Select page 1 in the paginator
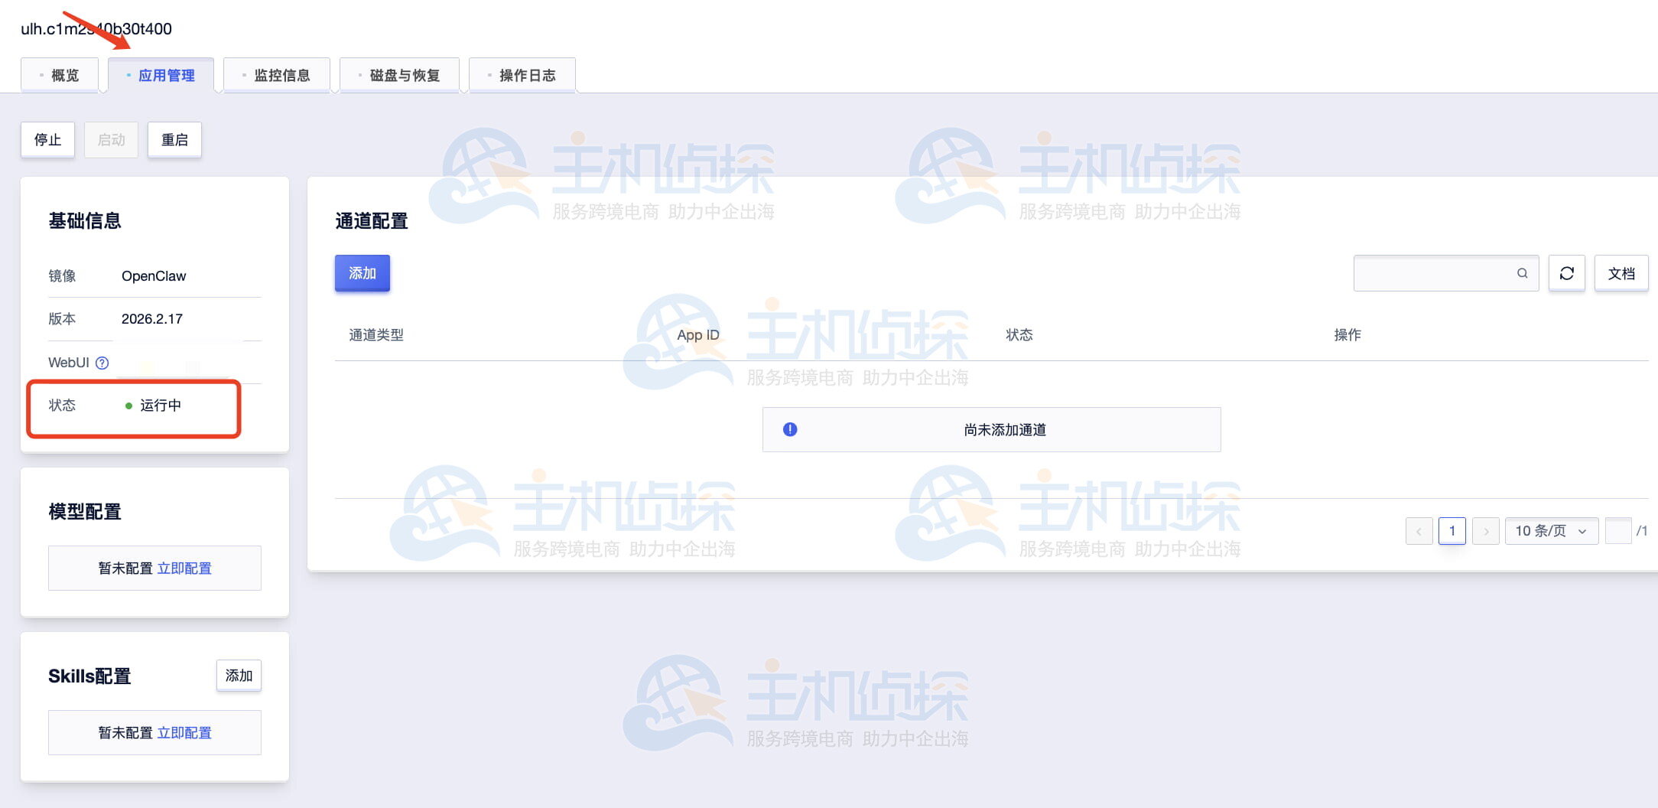Image resolution: width=1658 pixels, height=808 pixels. click(1452, 530)
